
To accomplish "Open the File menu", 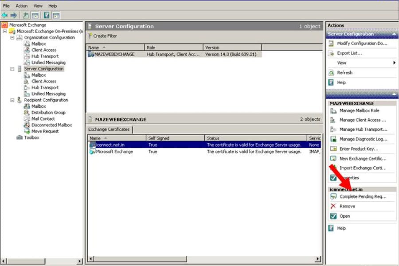I will pos(6,6).
